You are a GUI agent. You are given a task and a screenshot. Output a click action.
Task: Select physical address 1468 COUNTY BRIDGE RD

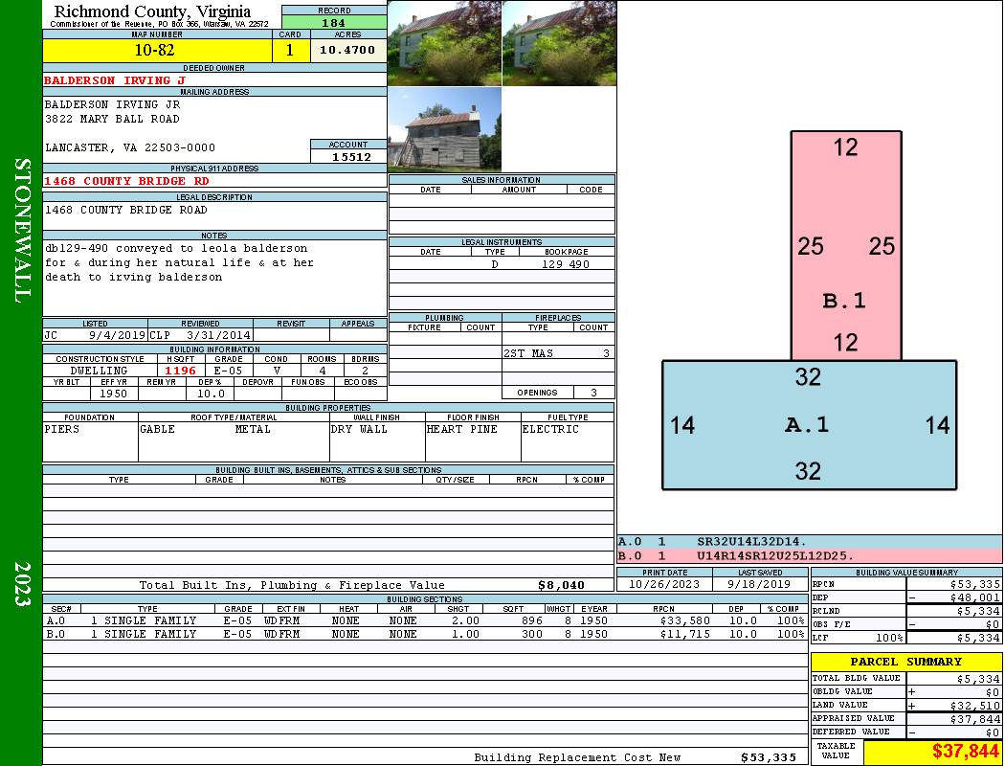tap(126, 181)
